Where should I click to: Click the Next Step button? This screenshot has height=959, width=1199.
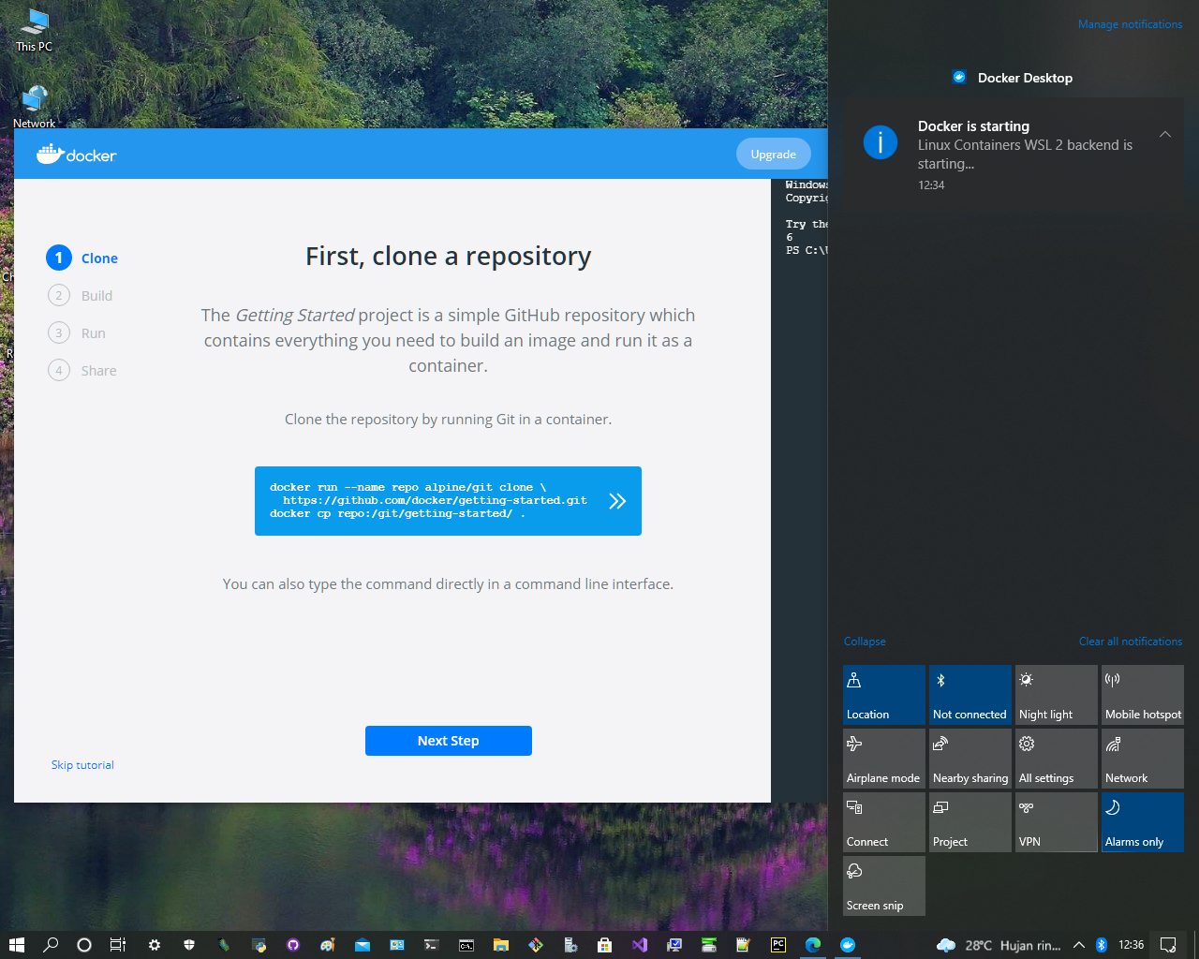click(x=449, y=741)
